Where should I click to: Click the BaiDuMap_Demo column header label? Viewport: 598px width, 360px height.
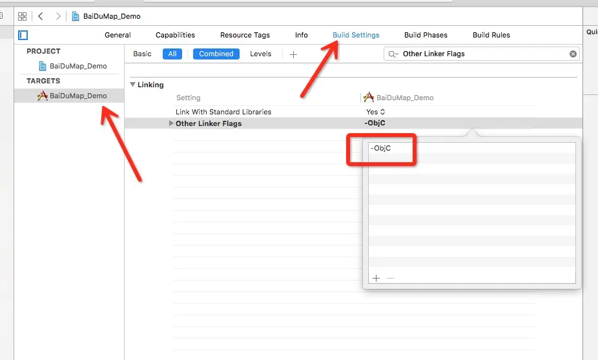[x=405, y=98]
